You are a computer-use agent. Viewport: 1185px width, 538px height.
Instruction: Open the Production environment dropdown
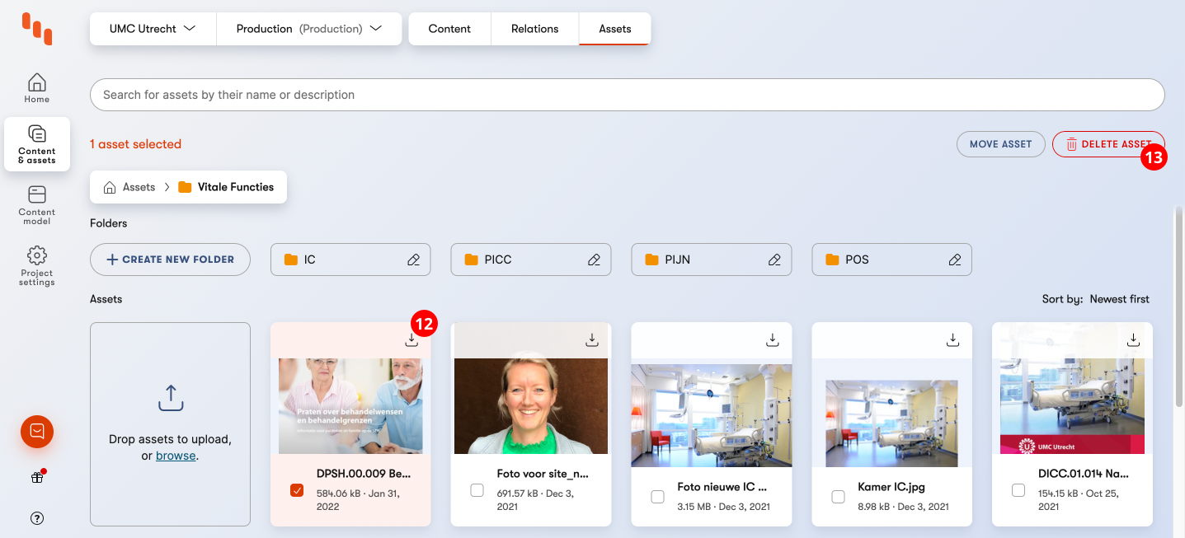point(308,29)
